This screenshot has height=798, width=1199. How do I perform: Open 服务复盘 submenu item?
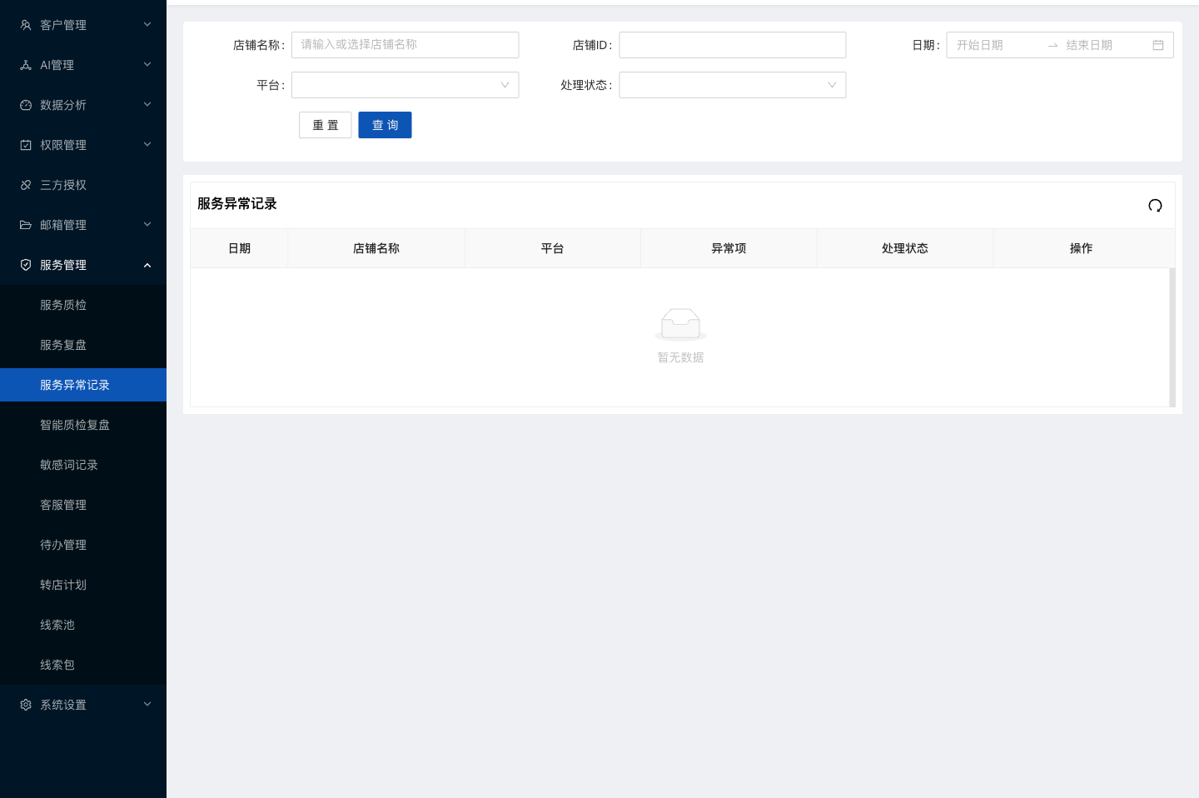[x=83, y=345]
